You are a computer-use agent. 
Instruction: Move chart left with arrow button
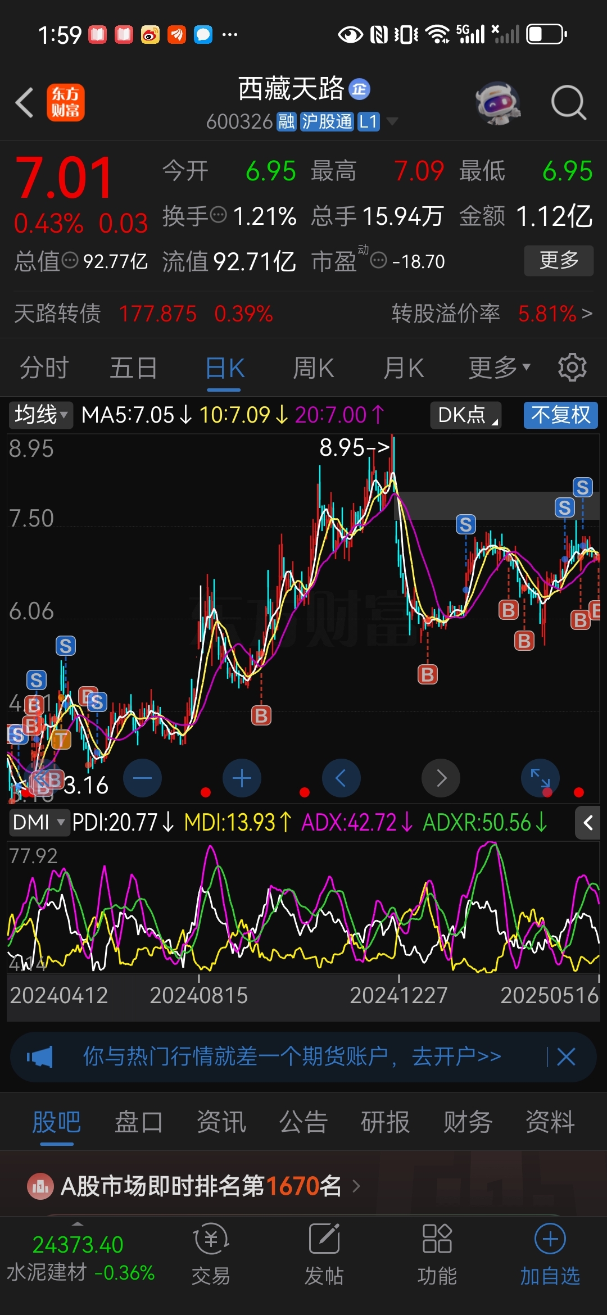coord(341,778)
